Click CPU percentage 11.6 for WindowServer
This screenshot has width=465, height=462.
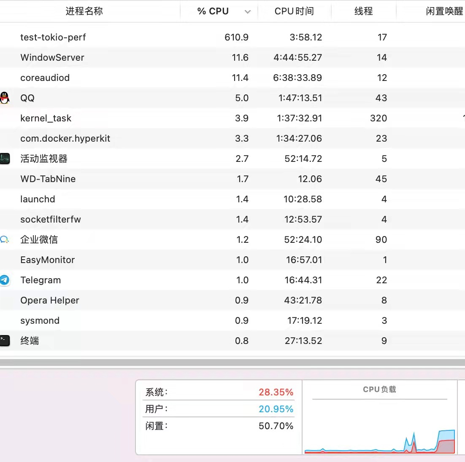pyautogui.click(x=240, y=57)
